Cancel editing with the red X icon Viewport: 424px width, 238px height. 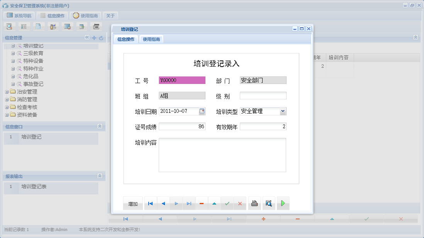(x=240, y=203)
